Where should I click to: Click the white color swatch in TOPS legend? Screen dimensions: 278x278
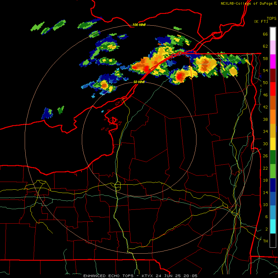[273, 34]
